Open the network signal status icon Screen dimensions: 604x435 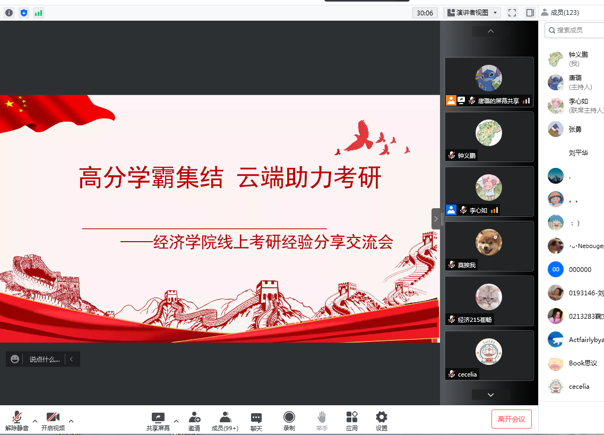pyautogui.click(x=38, y=13)
